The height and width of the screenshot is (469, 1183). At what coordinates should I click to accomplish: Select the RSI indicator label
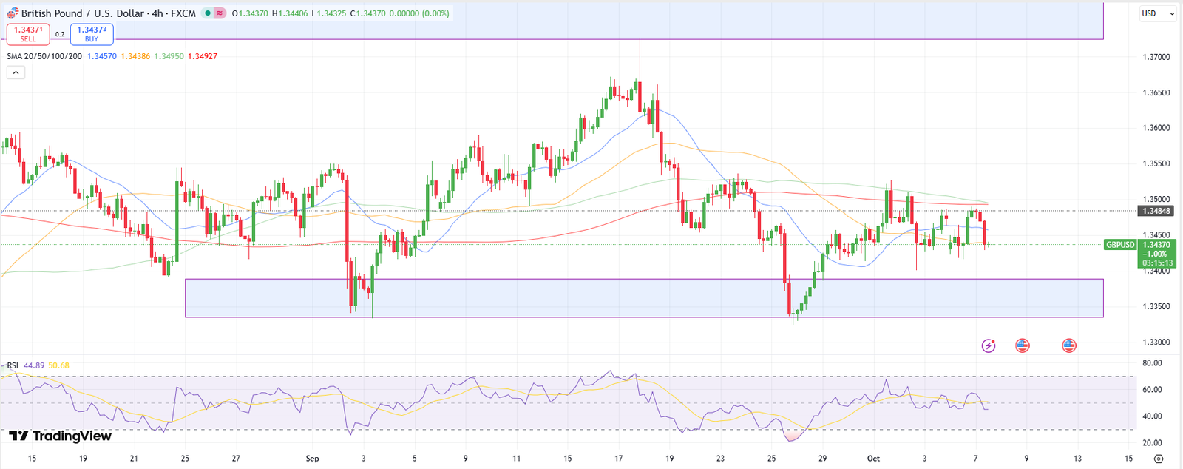click(13, 365)
